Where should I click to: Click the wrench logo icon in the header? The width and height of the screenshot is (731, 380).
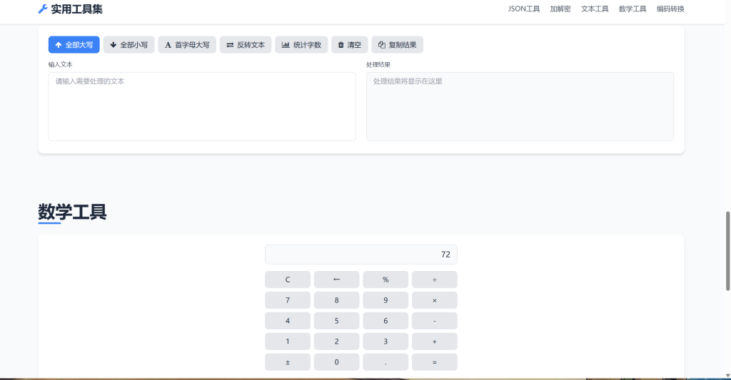pyautogui.click(x=43, y=9)
